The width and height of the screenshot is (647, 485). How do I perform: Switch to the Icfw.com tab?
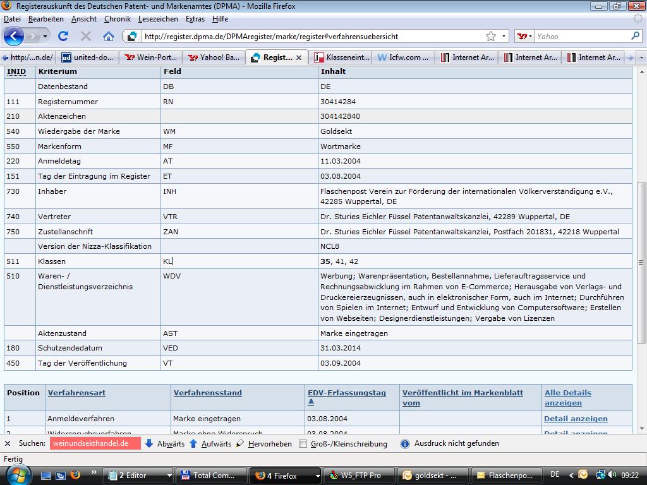pyautogui.click(x=404, y=57)
